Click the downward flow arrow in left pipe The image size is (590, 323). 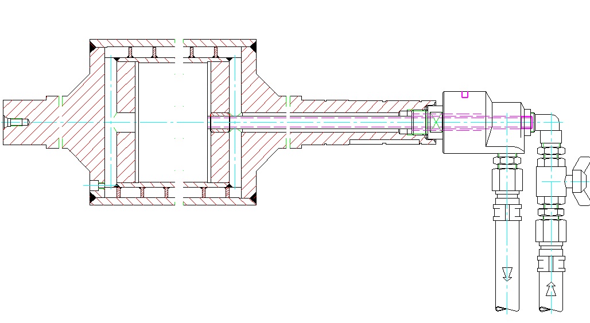[x=507, y=274]
